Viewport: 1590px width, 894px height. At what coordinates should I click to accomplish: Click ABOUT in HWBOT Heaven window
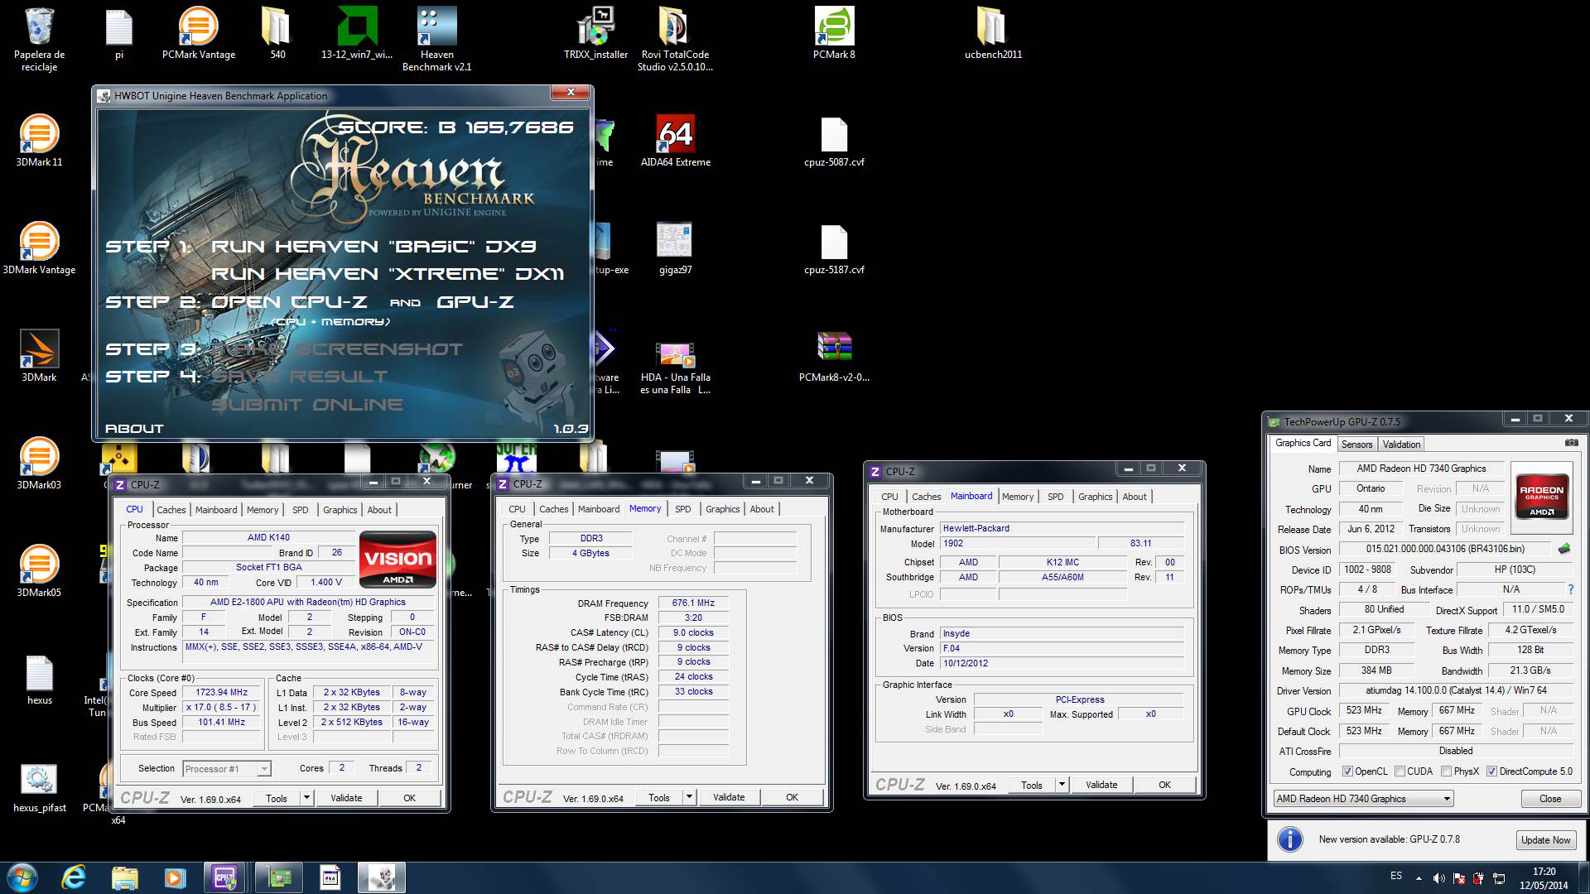coord(134,429)
